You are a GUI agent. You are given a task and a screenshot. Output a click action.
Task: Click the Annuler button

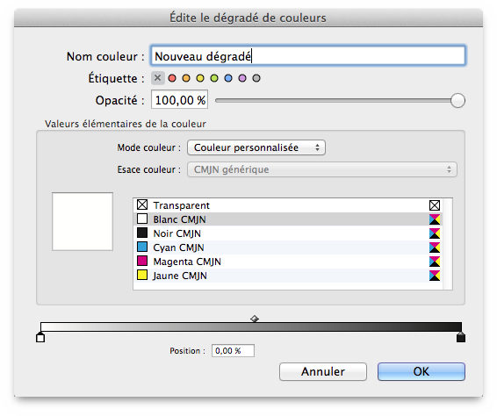323,371
